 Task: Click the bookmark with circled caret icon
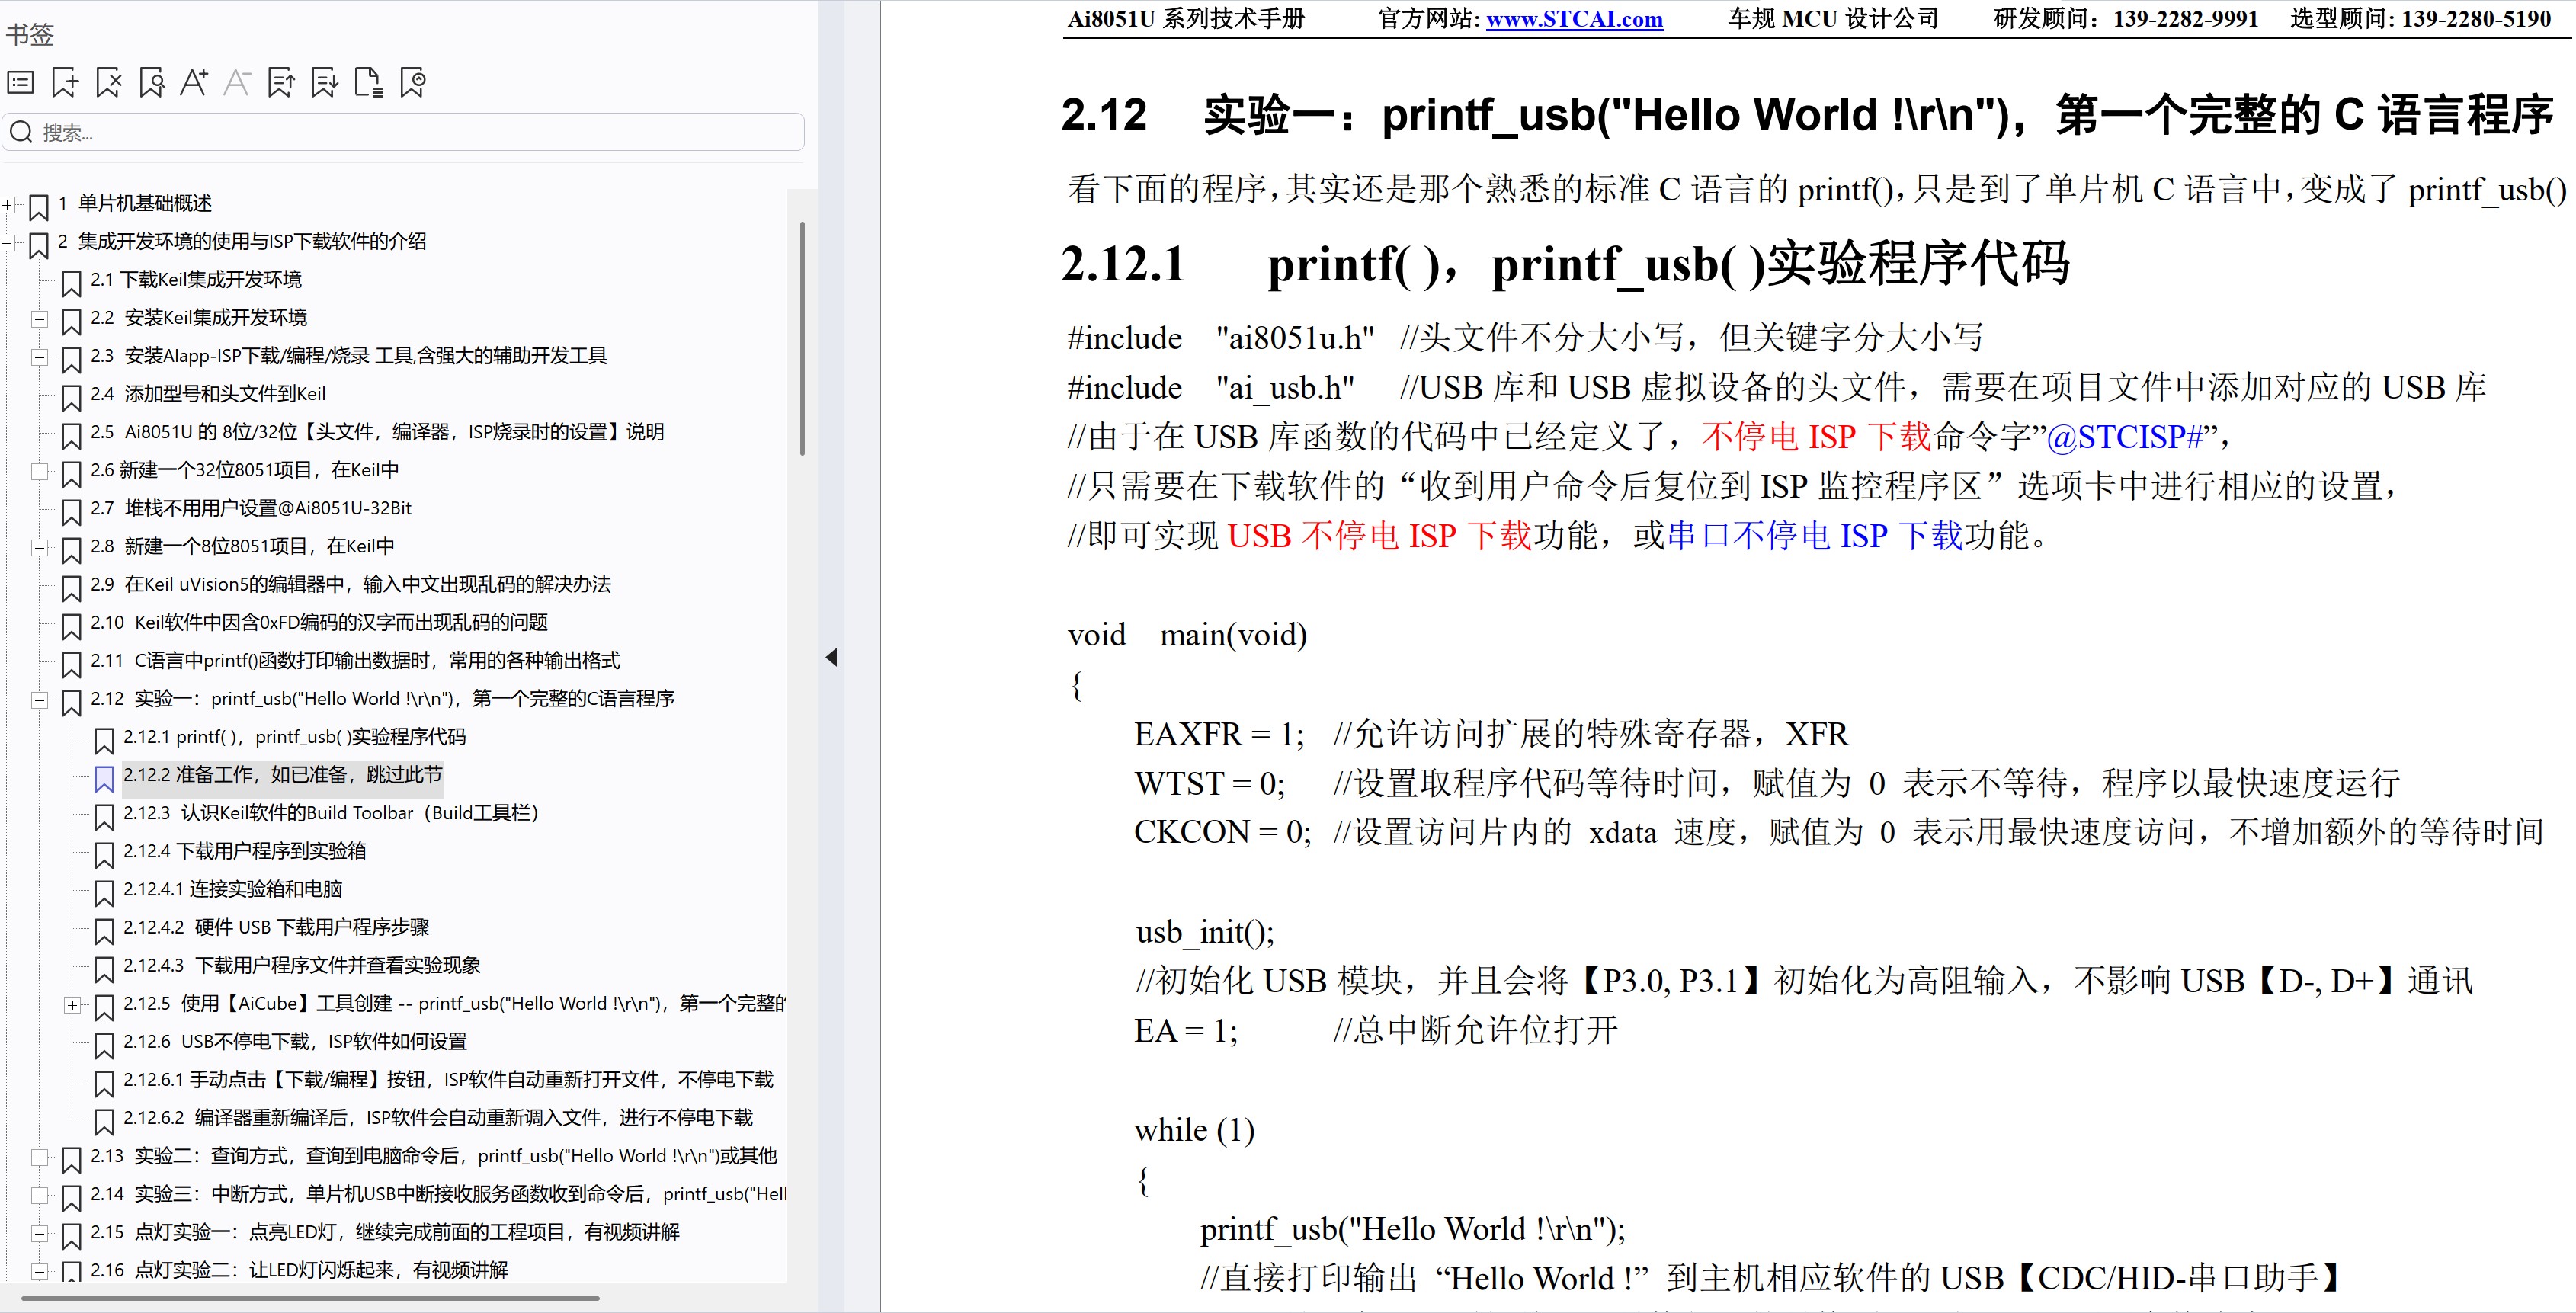tap(413, 83)
